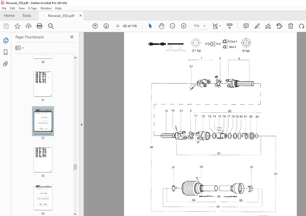Screen dimensions: 306x216
Task: Click part number 91 in the diagram
Action: (x=219, y=153)
